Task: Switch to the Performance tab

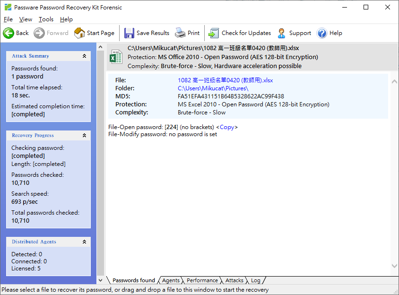Action: click(202, 280)
